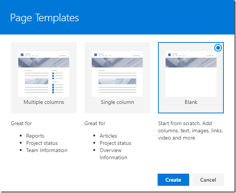Click the blue logo square in Single column preview
The width and height of the screenshot is (236, 193).
pyautogui.click(x=96, y=55)
